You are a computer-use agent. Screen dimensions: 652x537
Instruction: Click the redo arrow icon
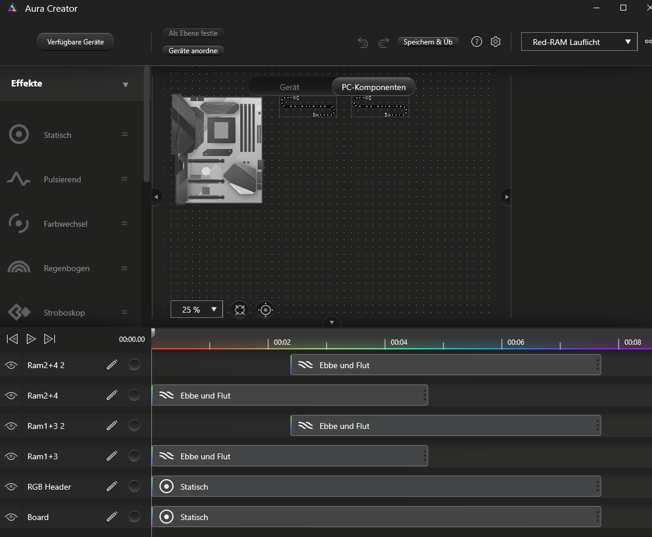coord(384,42)
